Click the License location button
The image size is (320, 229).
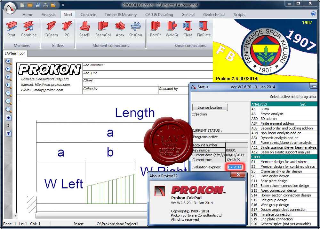click(x=210, y=107)
